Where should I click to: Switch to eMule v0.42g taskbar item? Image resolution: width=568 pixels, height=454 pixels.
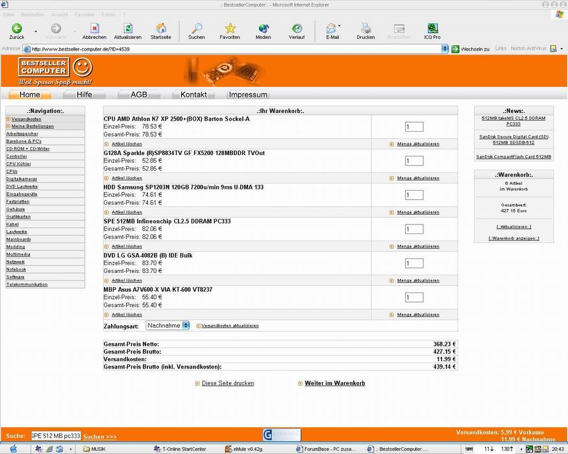[x=243, y=449]
